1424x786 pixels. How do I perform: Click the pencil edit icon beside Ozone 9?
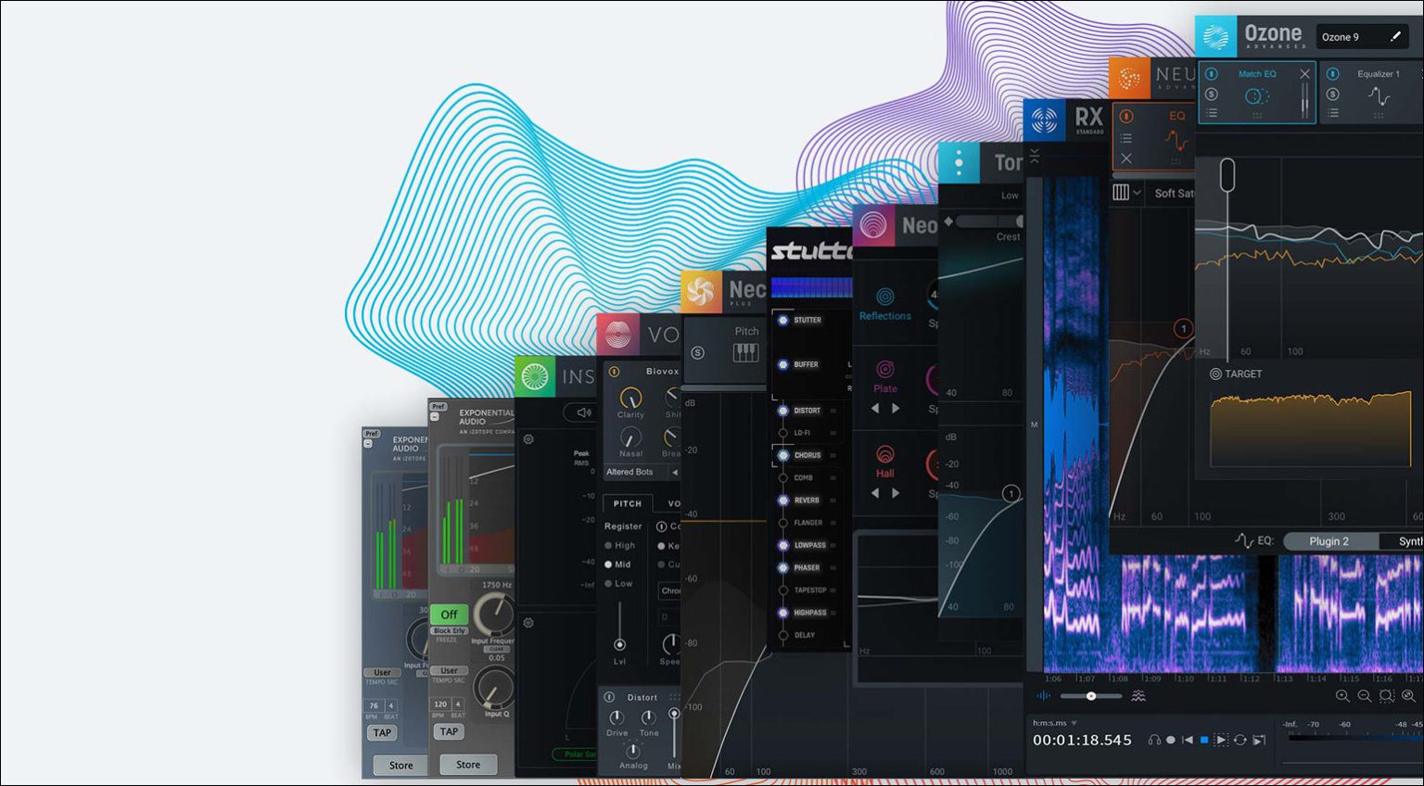(1395, 37)
